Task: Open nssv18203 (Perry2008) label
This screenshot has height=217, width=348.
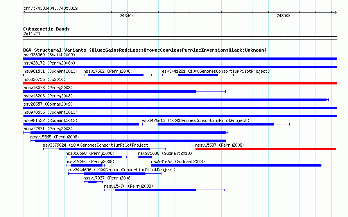Action: [x=48, y=96]
